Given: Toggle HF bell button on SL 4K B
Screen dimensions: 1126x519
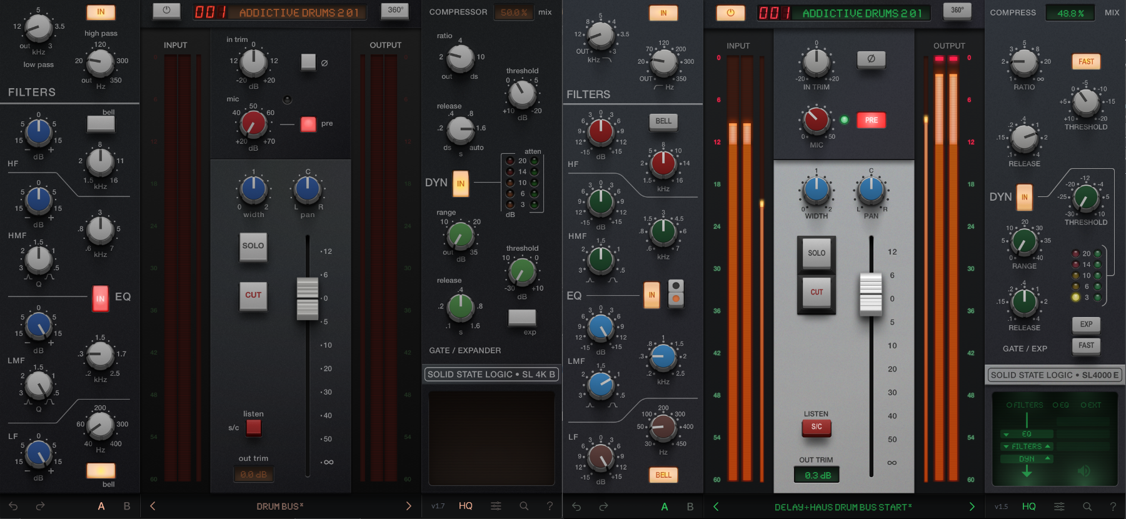Looking at the screenshot, I should tap(101, 123).
